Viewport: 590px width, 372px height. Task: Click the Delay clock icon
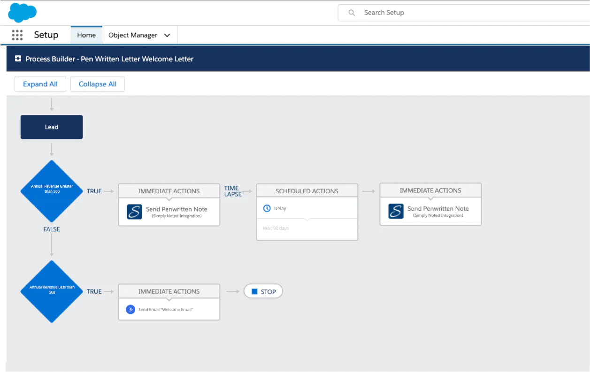[x=267, y=208]
